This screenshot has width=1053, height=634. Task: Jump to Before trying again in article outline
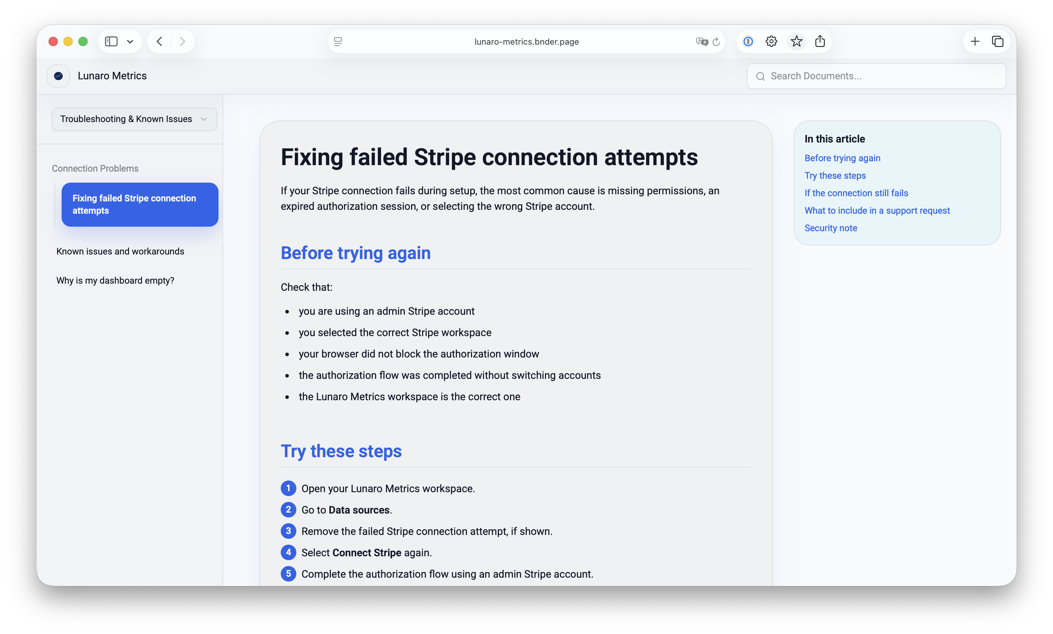point(842,158)
